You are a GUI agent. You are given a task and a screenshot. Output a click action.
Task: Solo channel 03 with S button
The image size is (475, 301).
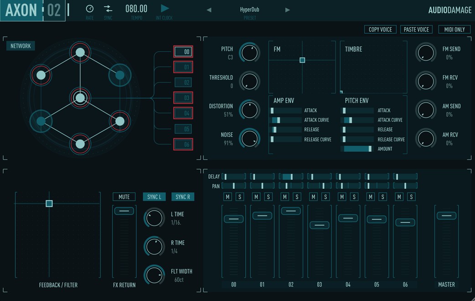point(325,197)
